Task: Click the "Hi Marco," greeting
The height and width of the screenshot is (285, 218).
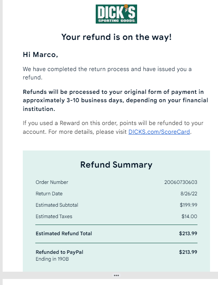Action: tap(40, 54)
